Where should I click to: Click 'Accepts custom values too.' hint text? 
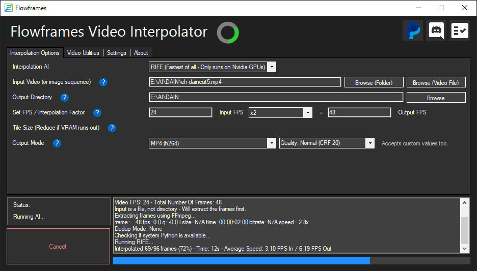415,143
